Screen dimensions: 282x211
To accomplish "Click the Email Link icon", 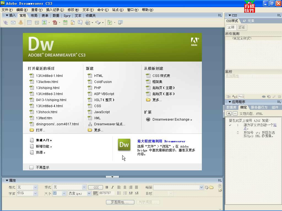I will click(13, 23).
